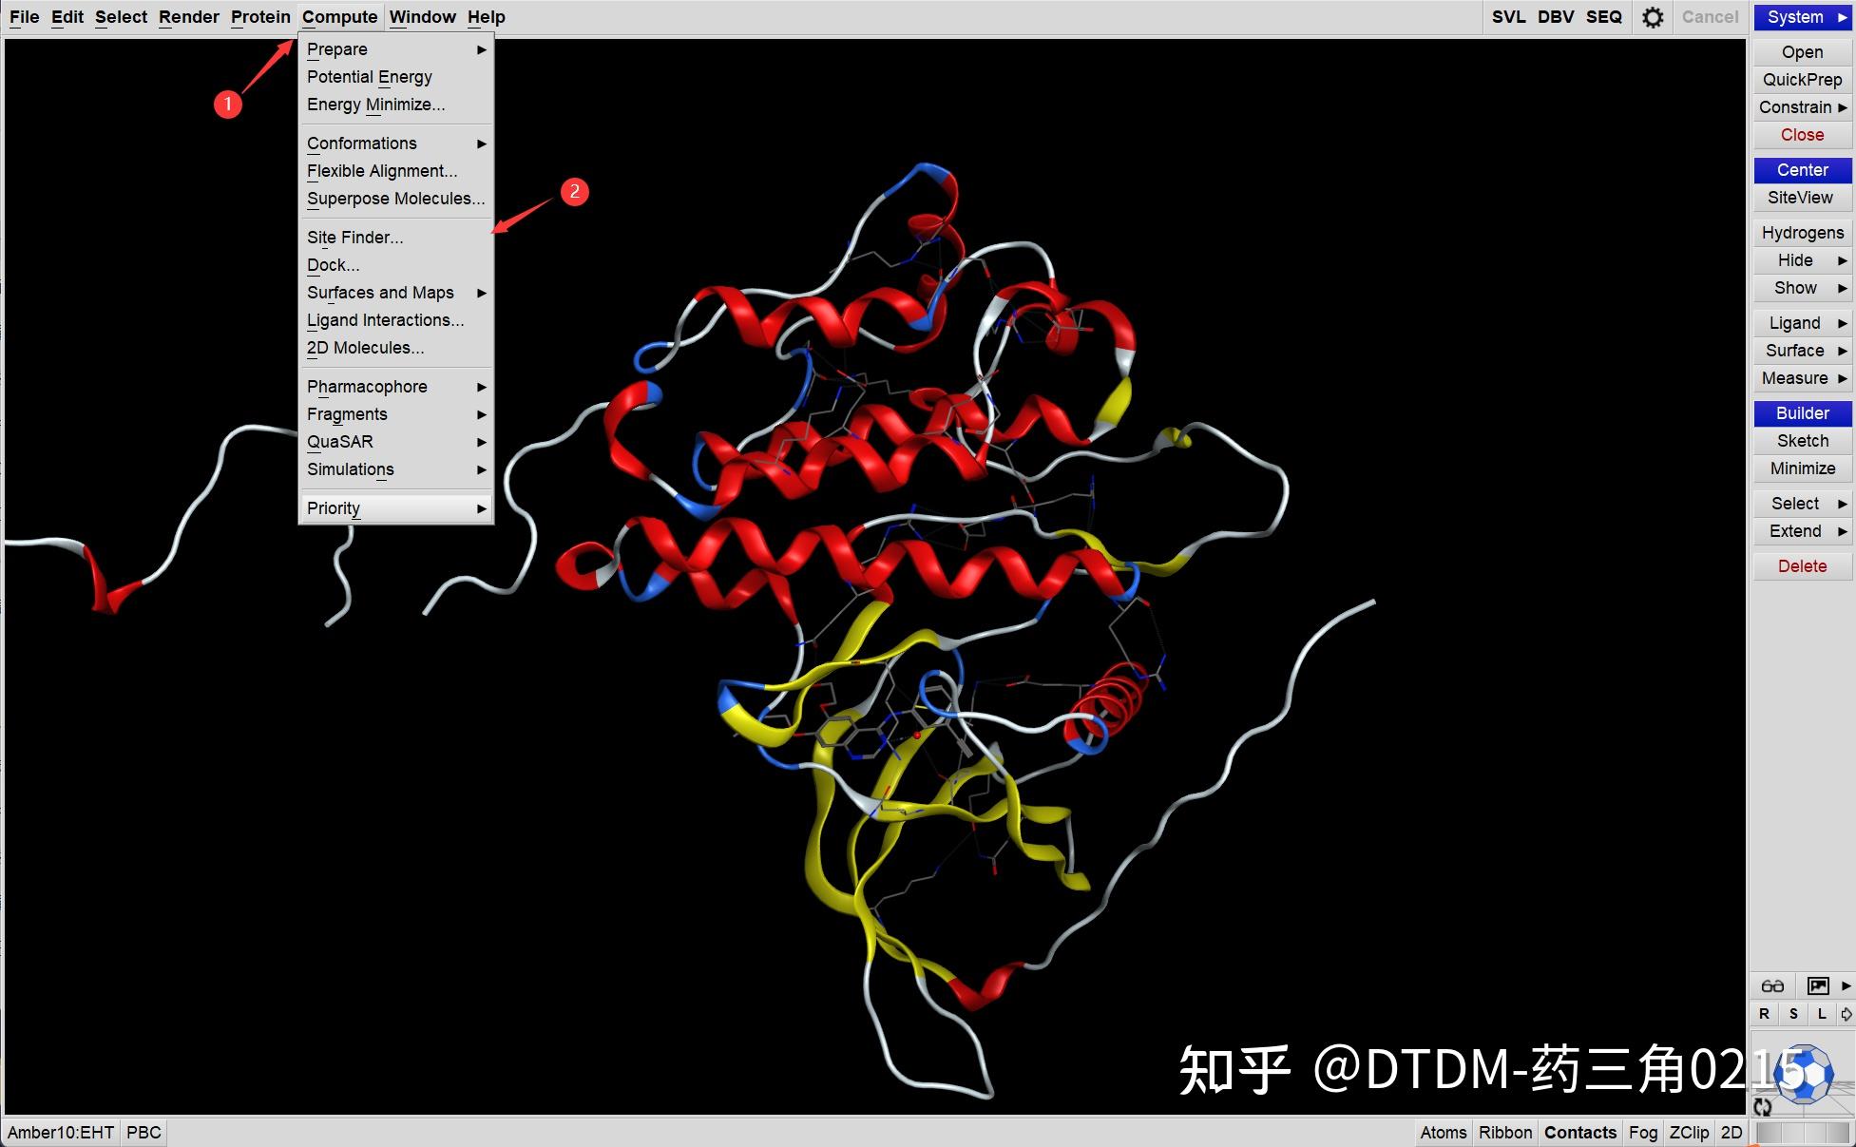Screen dimensions: 1856x1147
Task: Open the Ligand dropdown on right panel
Action: [x=1802, y=323]
